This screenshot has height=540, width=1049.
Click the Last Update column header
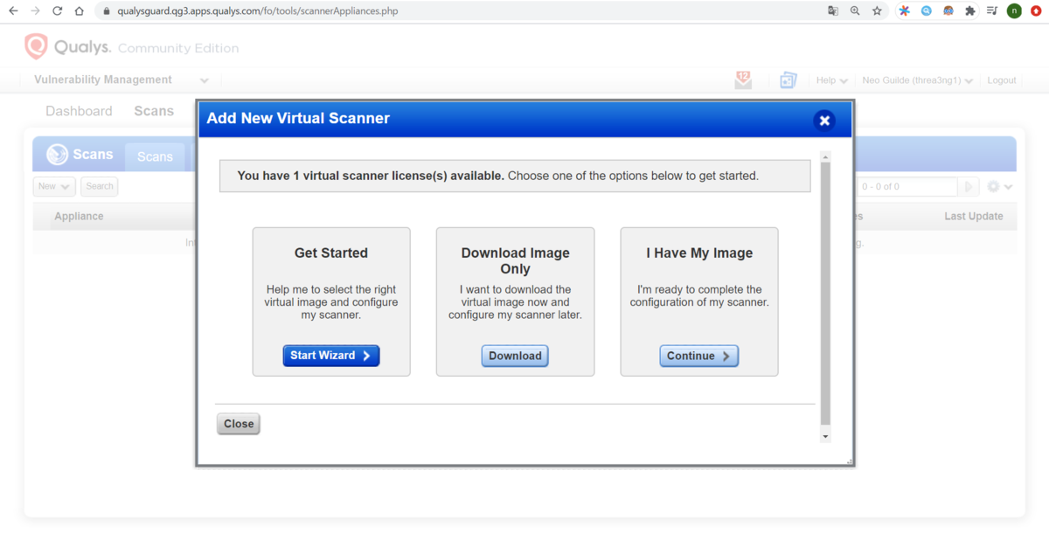pyautogui.click(x=974, y=217)
